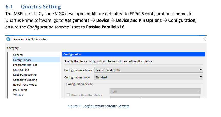Viewport: 221px width, 117px height.
Task: Open the Configuration scheme dropdown
Action: coord(148,70)
